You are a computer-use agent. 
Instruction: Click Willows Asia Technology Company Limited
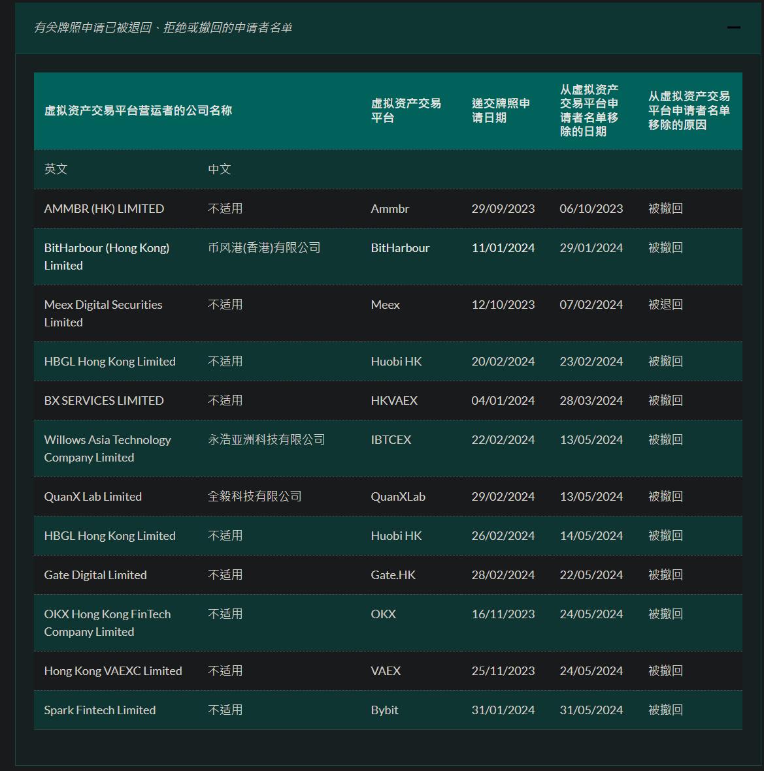point(107,448)
